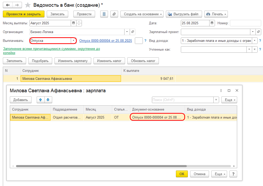Go forward with the right arrow button
This screenshot has width=263, height=186.
click(x=17, y=5)
